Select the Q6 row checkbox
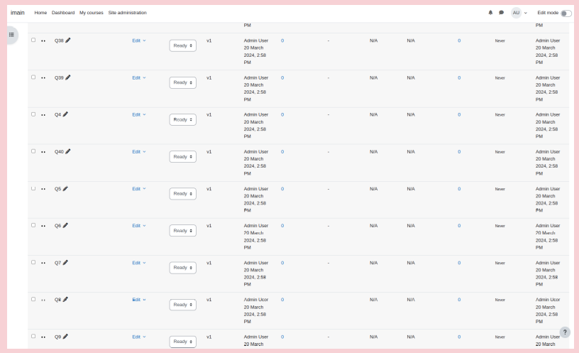Screen dimensions: 579x353 (33, 225)
